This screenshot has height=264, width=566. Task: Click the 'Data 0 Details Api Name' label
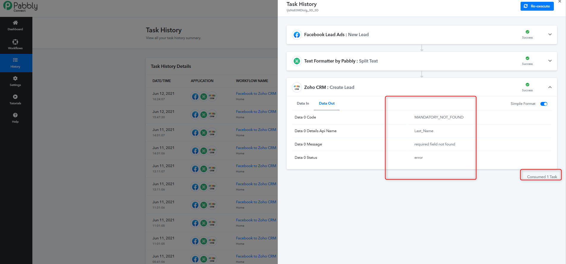pyautogui.click(x=315, y=131)
